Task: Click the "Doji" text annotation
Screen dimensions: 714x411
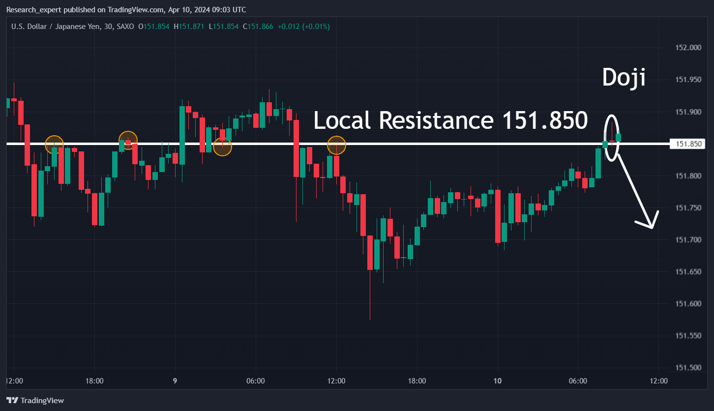Action: point(624,78)
